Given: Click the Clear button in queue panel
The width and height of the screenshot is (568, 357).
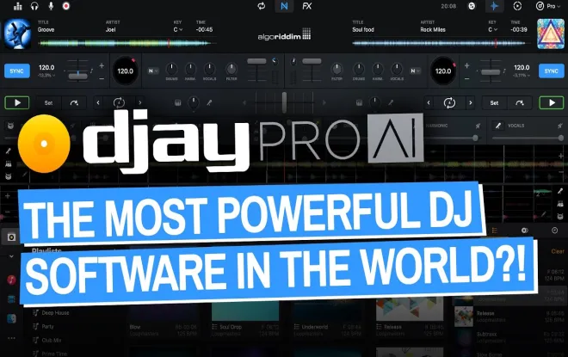Looking at the screenshot, I should click(x=558, y=251).
